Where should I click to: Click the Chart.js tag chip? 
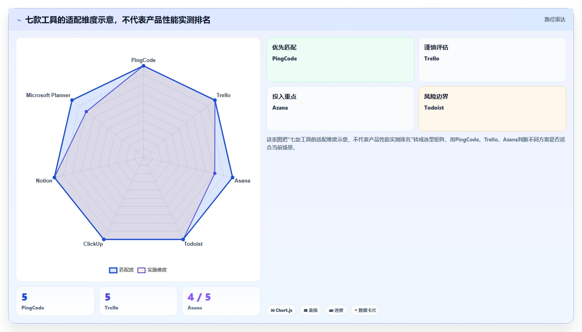coord(281,310)
